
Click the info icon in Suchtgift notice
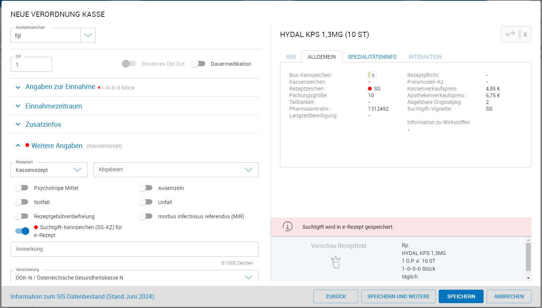pyautogui.click(x=287, y=227)
